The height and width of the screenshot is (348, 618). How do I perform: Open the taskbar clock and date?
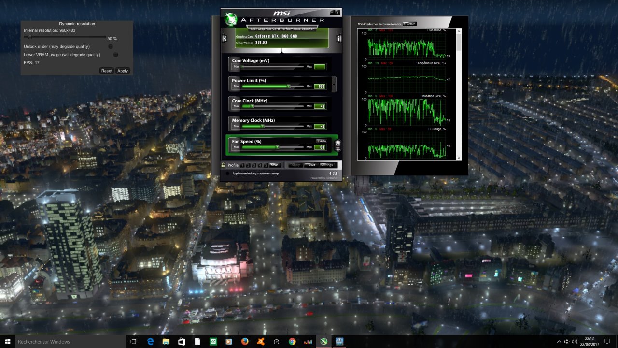(590, 341)
